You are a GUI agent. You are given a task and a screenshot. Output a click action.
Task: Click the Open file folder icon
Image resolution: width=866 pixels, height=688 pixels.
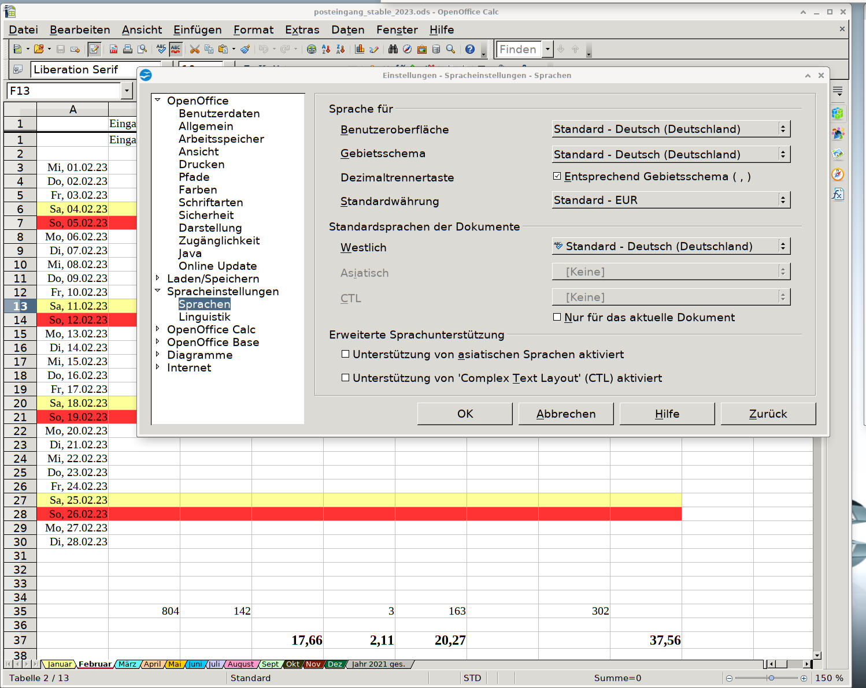point(39,49)
